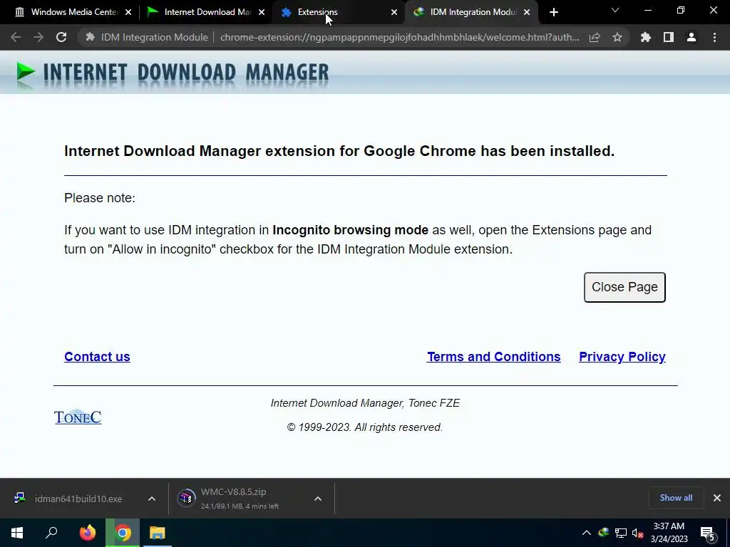This screenshot has width=730, height=547.
Task: Launch Firefox from the taskbar
Action: click(88, 533)
